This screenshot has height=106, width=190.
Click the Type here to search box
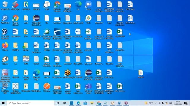[x=31, y=103]
